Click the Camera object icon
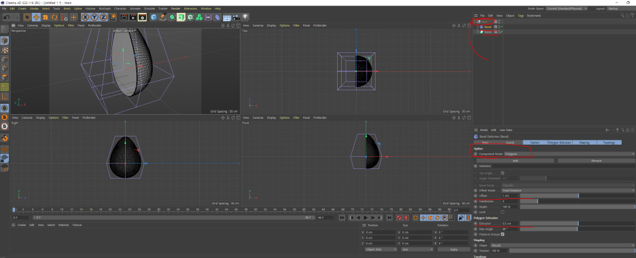The image size is (636, 258). pyautogui.click(x=236, y=17)
